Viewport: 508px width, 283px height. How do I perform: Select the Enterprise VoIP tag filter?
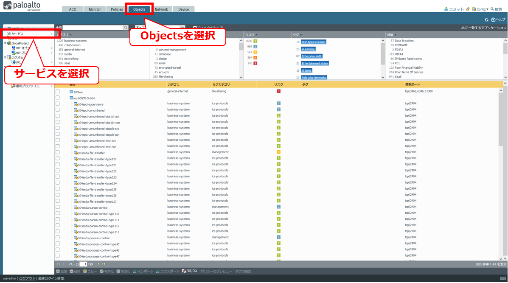tap(312, 56)
